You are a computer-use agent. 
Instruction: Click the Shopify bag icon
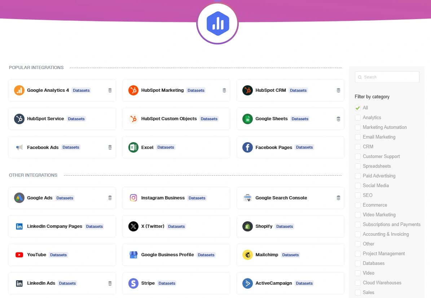247,226
